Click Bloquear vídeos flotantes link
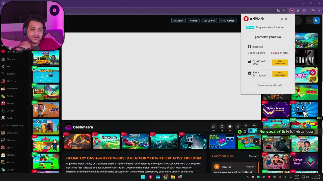This screenshot has height=181, width=323. coord(270,27)
